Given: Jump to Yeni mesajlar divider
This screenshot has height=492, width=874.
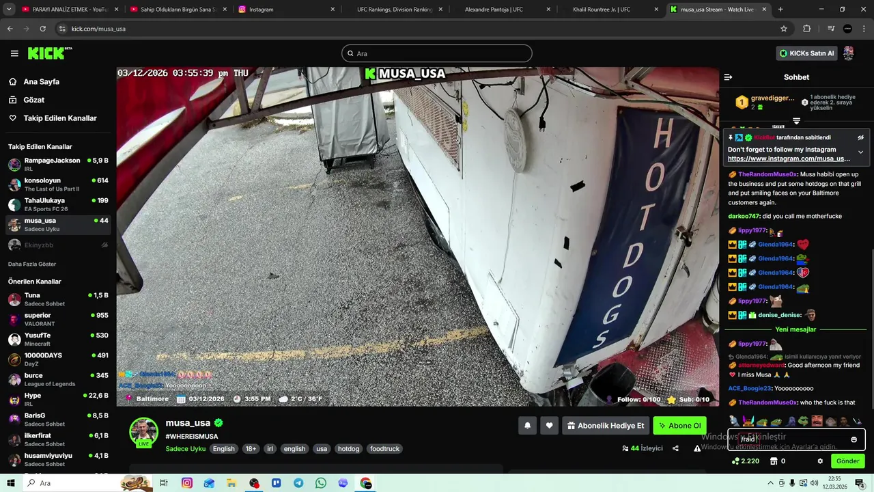Looking at the screenshot, I should 795,329.
